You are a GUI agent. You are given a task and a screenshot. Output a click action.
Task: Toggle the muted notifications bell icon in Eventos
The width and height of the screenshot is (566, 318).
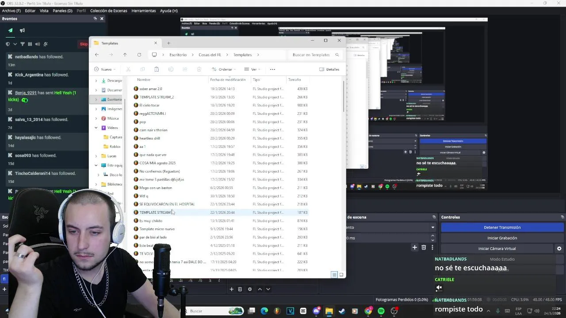pyautogui.click(x=46, y=44)
